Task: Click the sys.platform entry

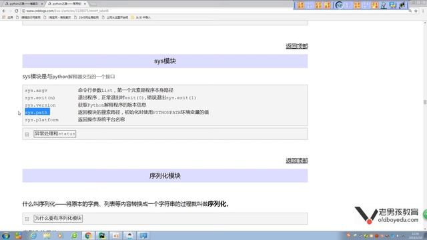Action: click(x=41, y=120)
